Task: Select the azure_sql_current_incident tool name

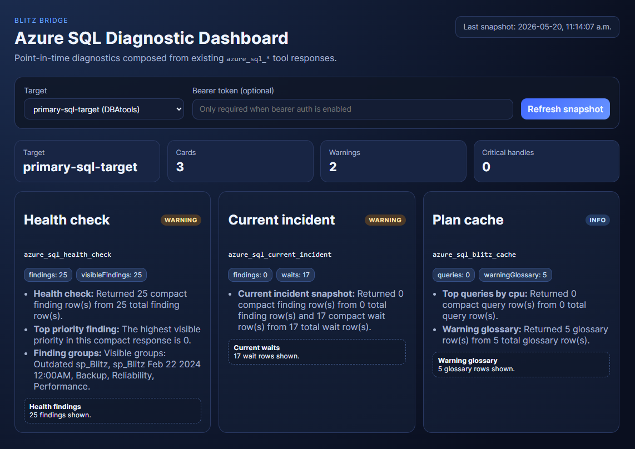Action: (280, 255)
